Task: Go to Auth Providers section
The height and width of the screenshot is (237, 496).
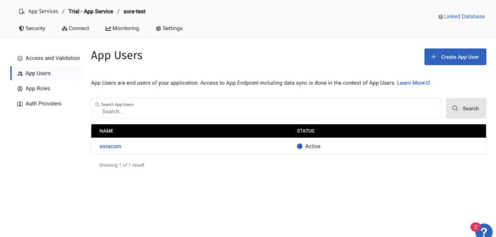Action: pyautogui.click(x=43, y=104)
